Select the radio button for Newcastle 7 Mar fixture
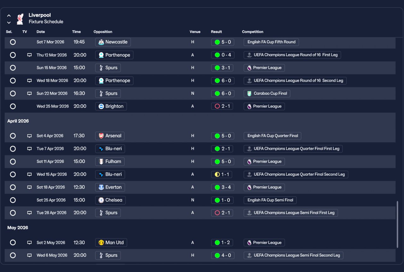The width and height of the screenshot is (404, 272). point(13,42)
